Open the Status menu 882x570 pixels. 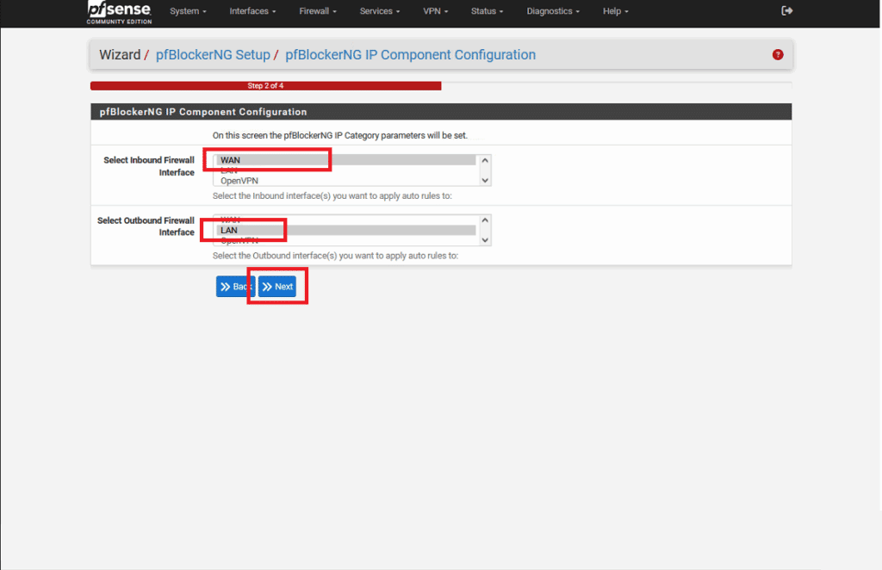pyautogui.click(x=488, y=11)
